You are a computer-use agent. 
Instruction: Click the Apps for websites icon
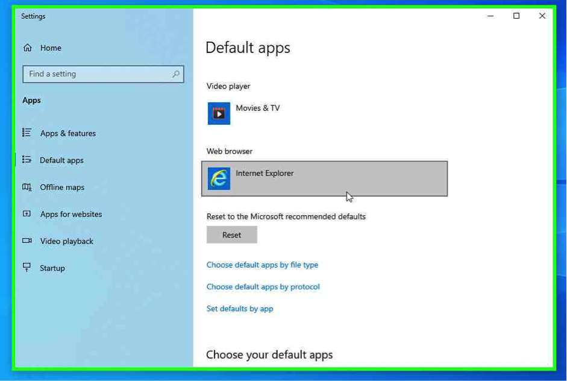pos(27,214)
